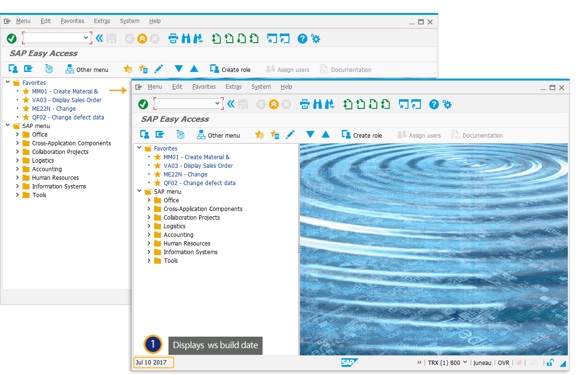Expand Human Resources folder in front window
Viewport: 576px width, 375px height.
point(149,243)
